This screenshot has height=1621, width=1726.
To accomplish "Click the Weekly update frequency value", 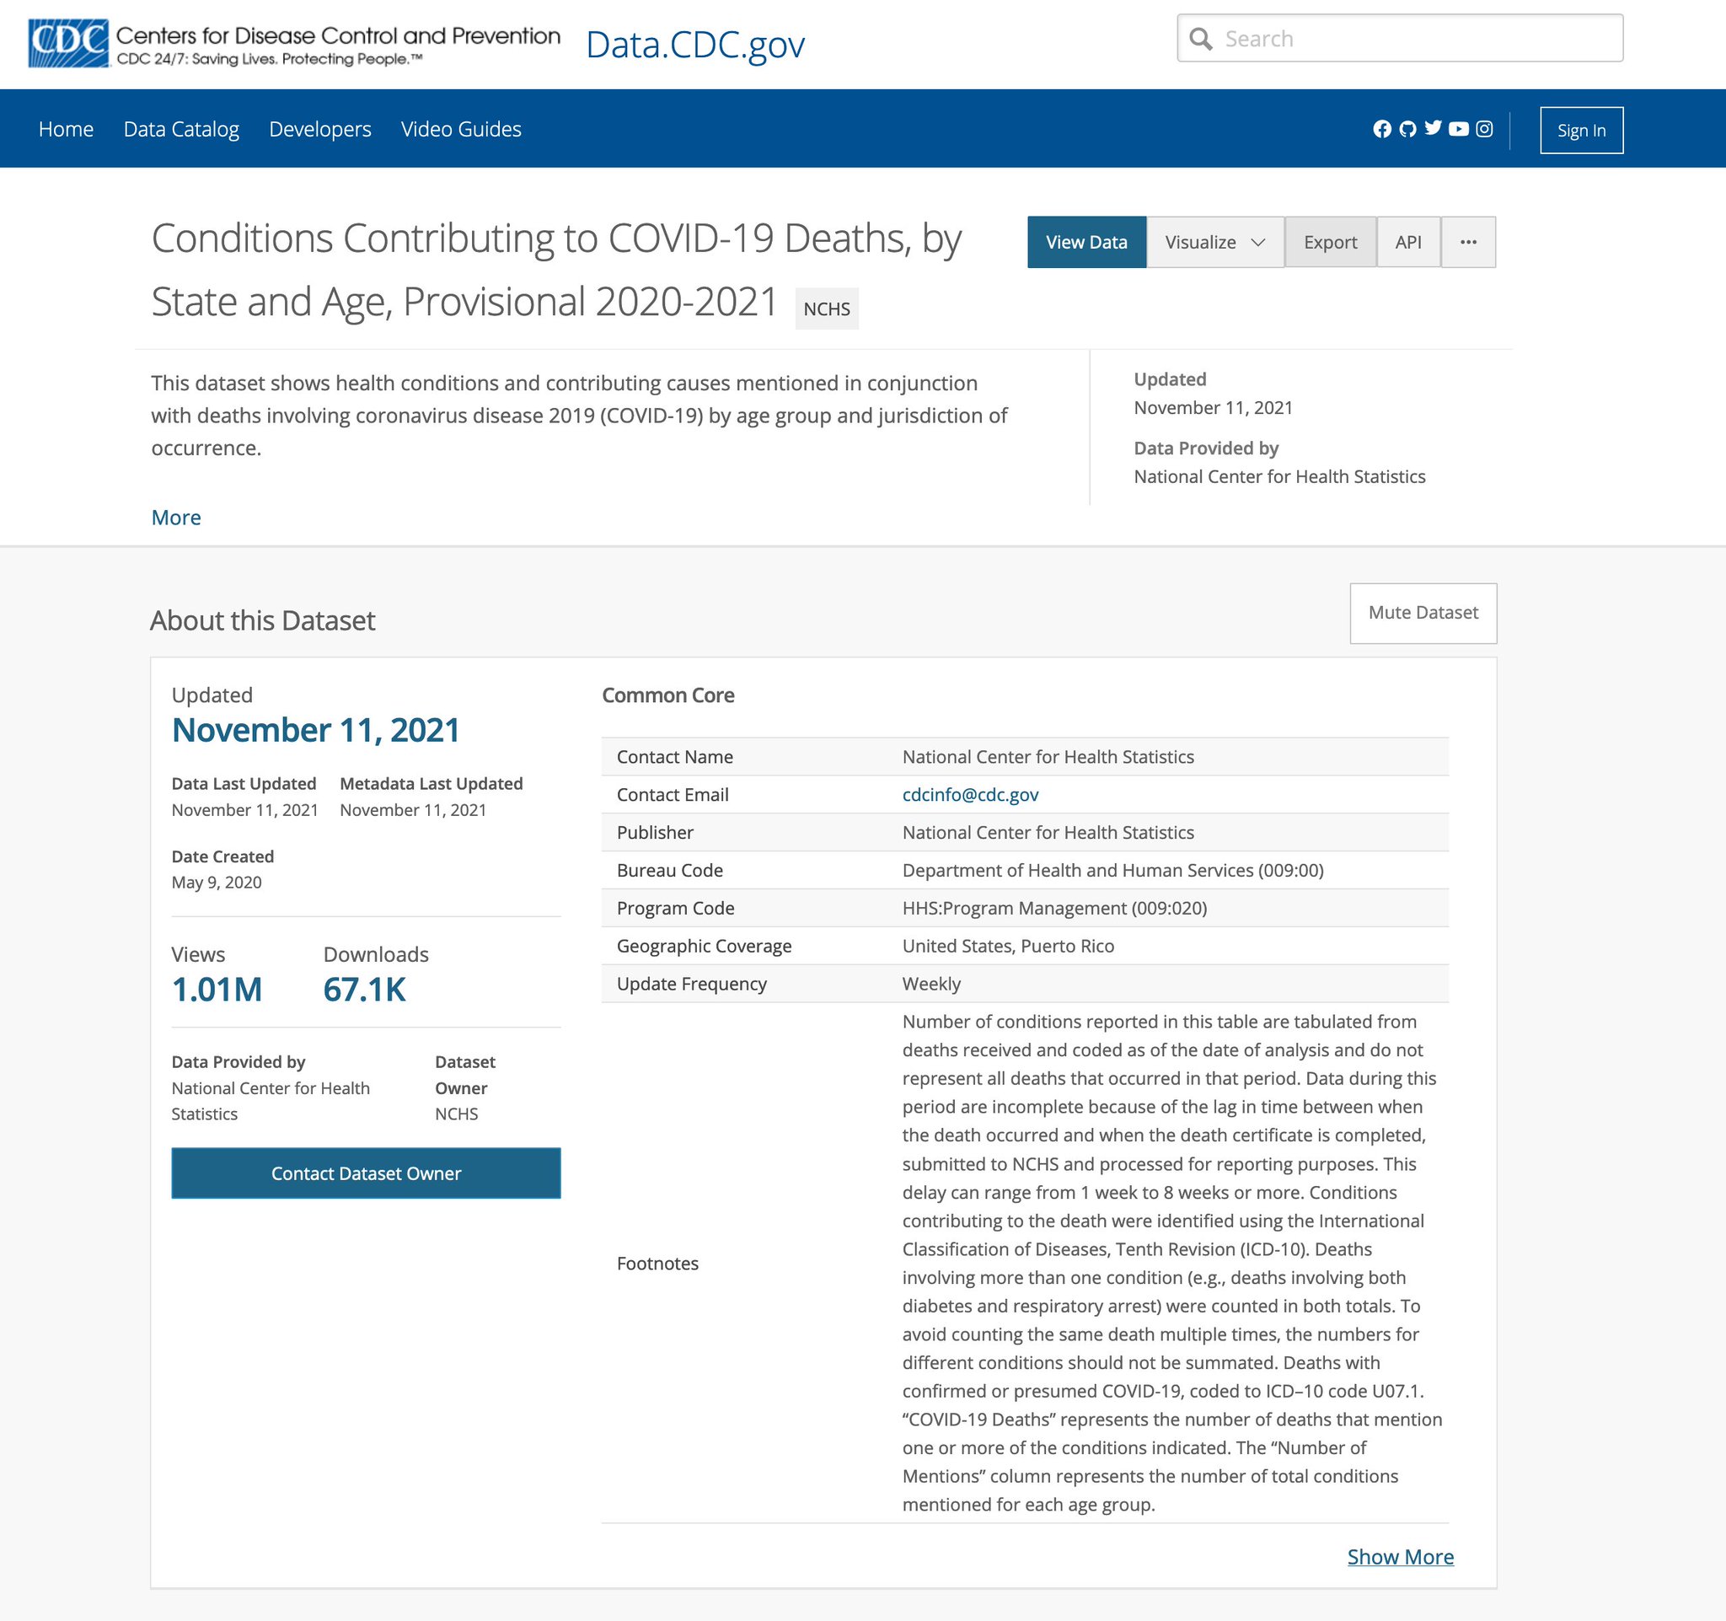I will [x=930, y=984].
